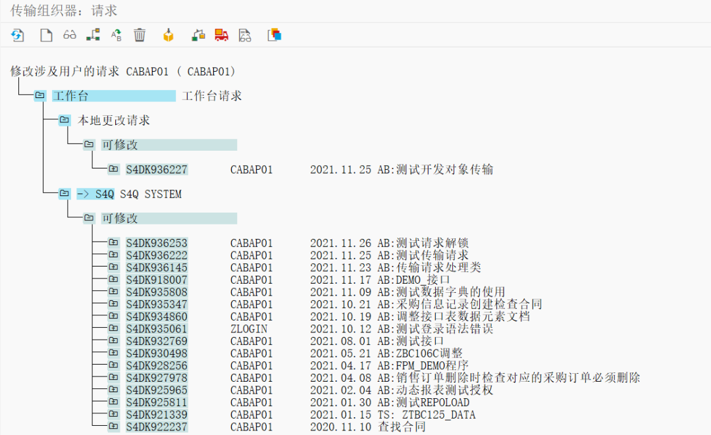Click the include objects toolbar icon
This screenshot has width=711, height=435.
point(198,35)
